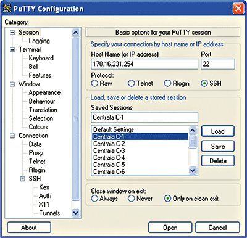Open the Kex category
247x238 pixels.
pyautogui.click(x=44, y=187)
